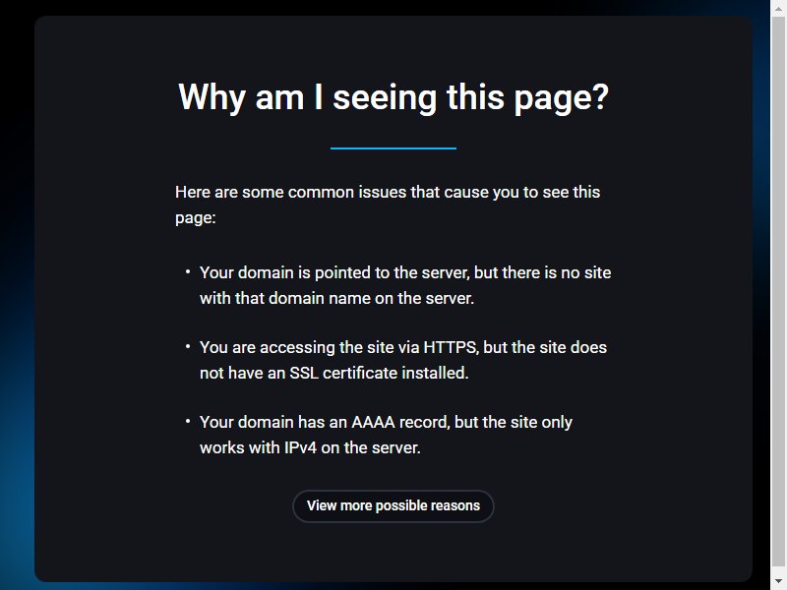Click the word 'page:' ending the intro sentence

coord(195,217)
